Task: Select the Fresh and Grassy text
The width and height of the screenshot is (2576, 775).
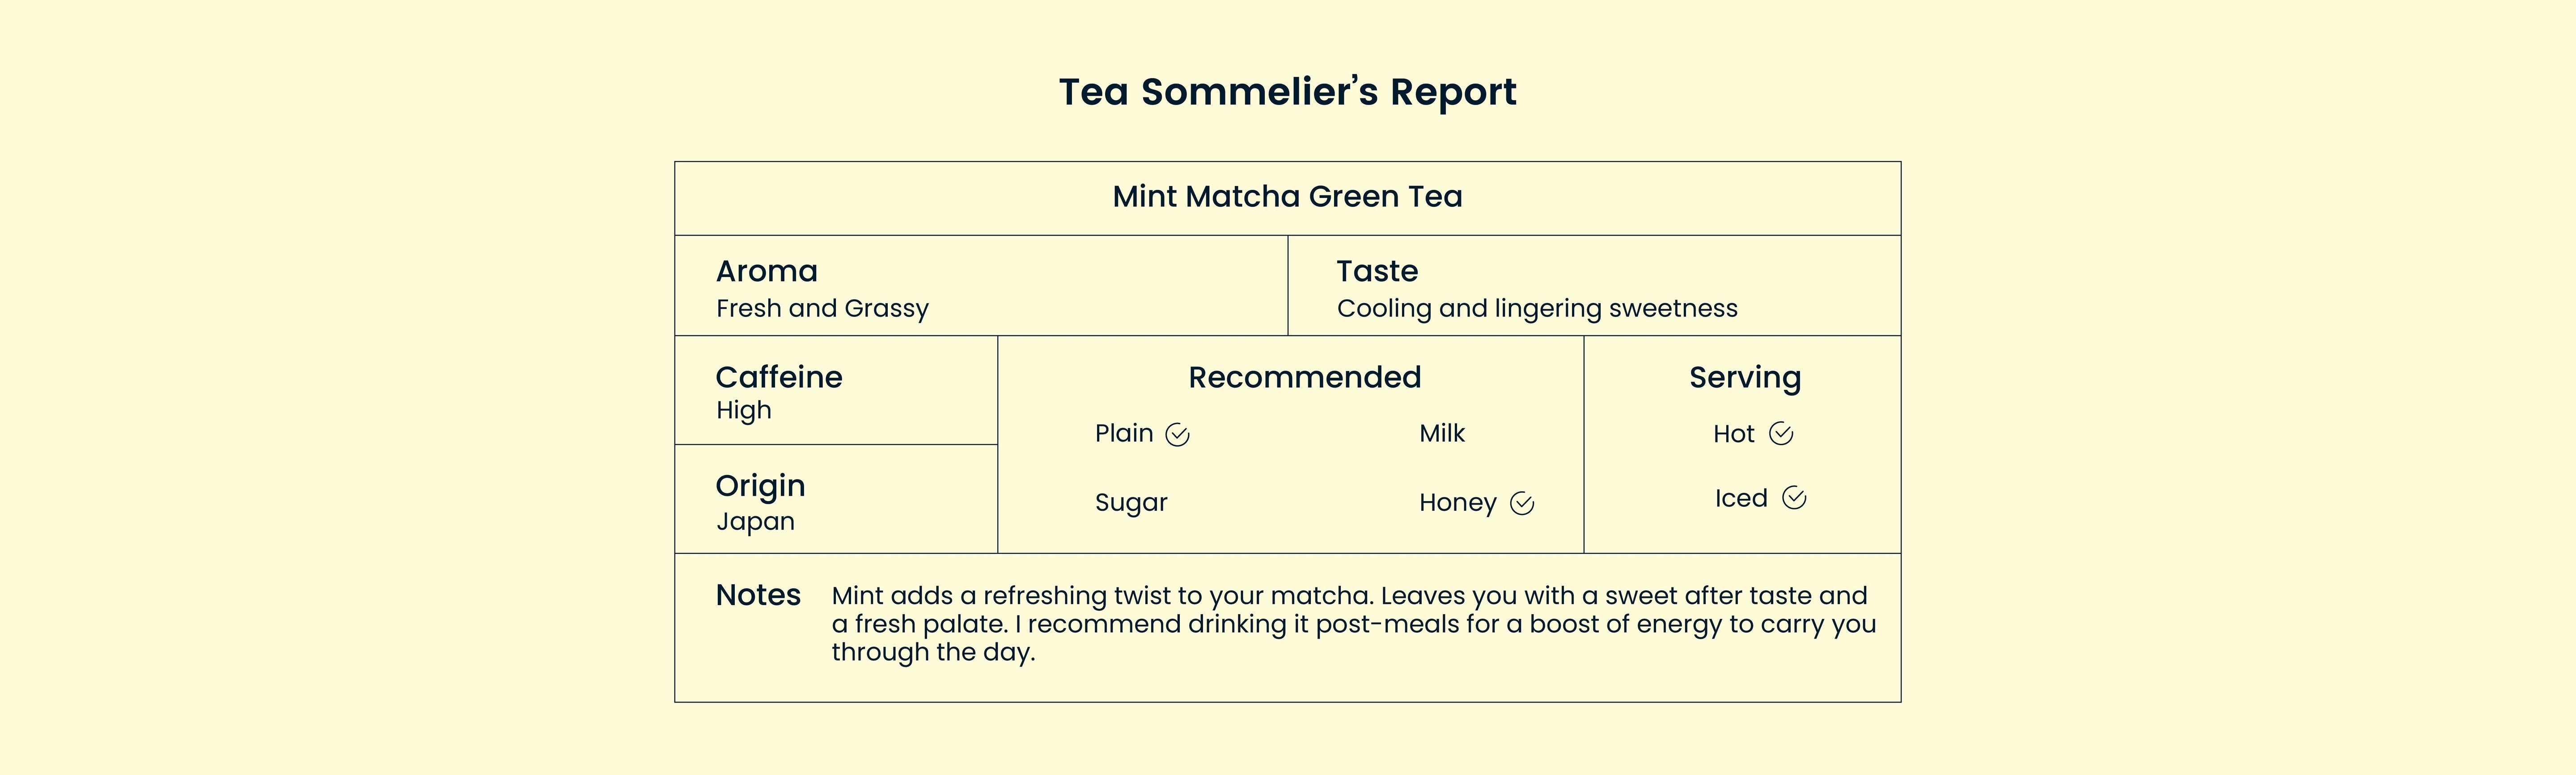Action: (822, 309)
